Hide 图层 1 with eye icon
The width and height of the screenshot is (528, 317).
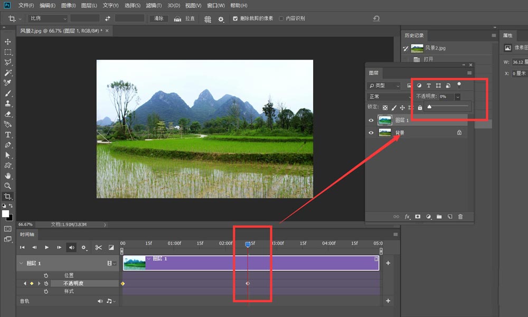point(371,120)
